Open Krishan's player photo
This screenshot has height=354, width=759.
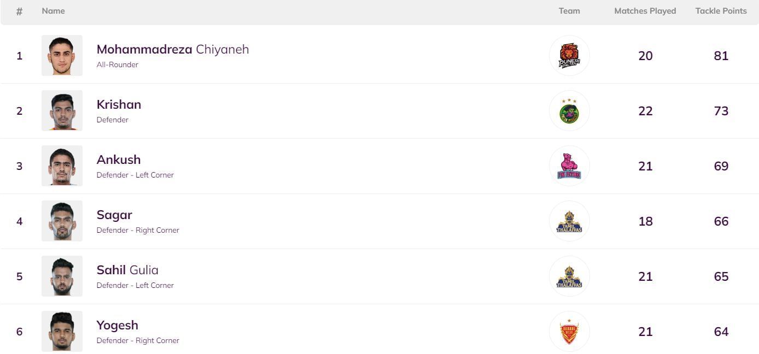(62, 111)
